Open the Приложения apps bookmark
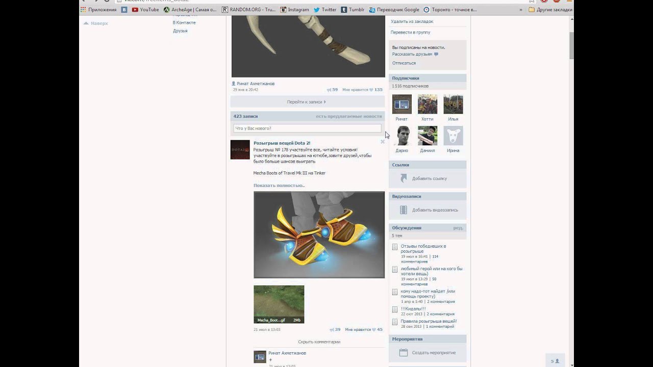This screenshot has height=367, width=653. [98, 10]
